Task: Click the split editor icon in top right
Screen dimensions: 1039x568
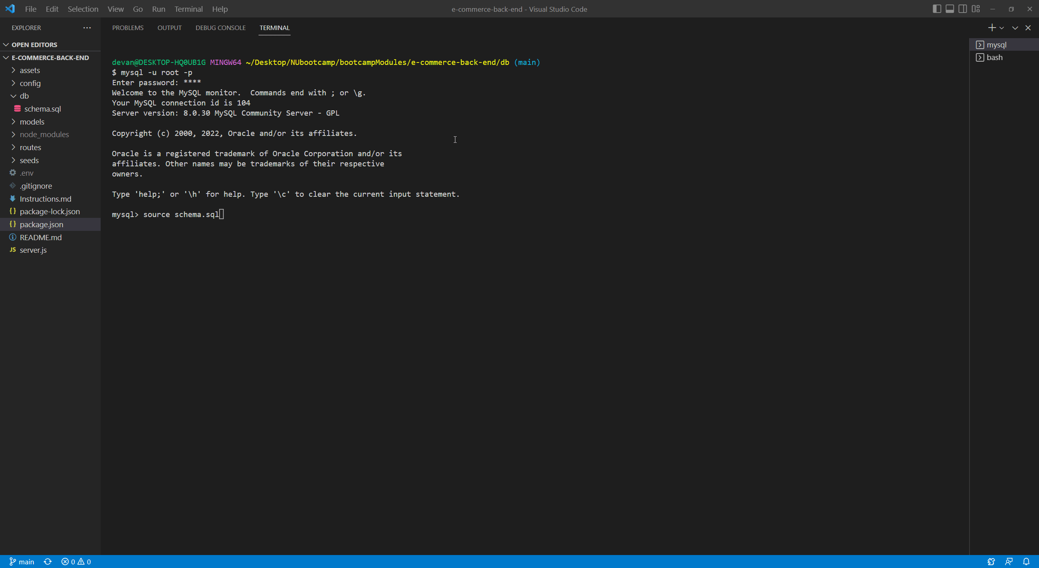Action: click(x=962, y=8)
